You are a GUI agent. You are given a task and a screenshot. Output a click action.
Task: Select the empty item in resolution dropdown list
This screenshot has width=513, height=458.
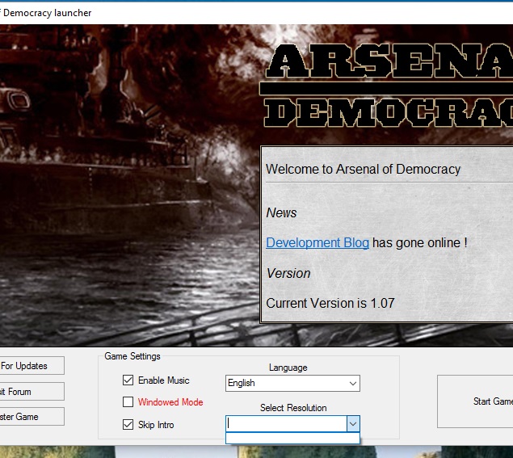(292, 438)
